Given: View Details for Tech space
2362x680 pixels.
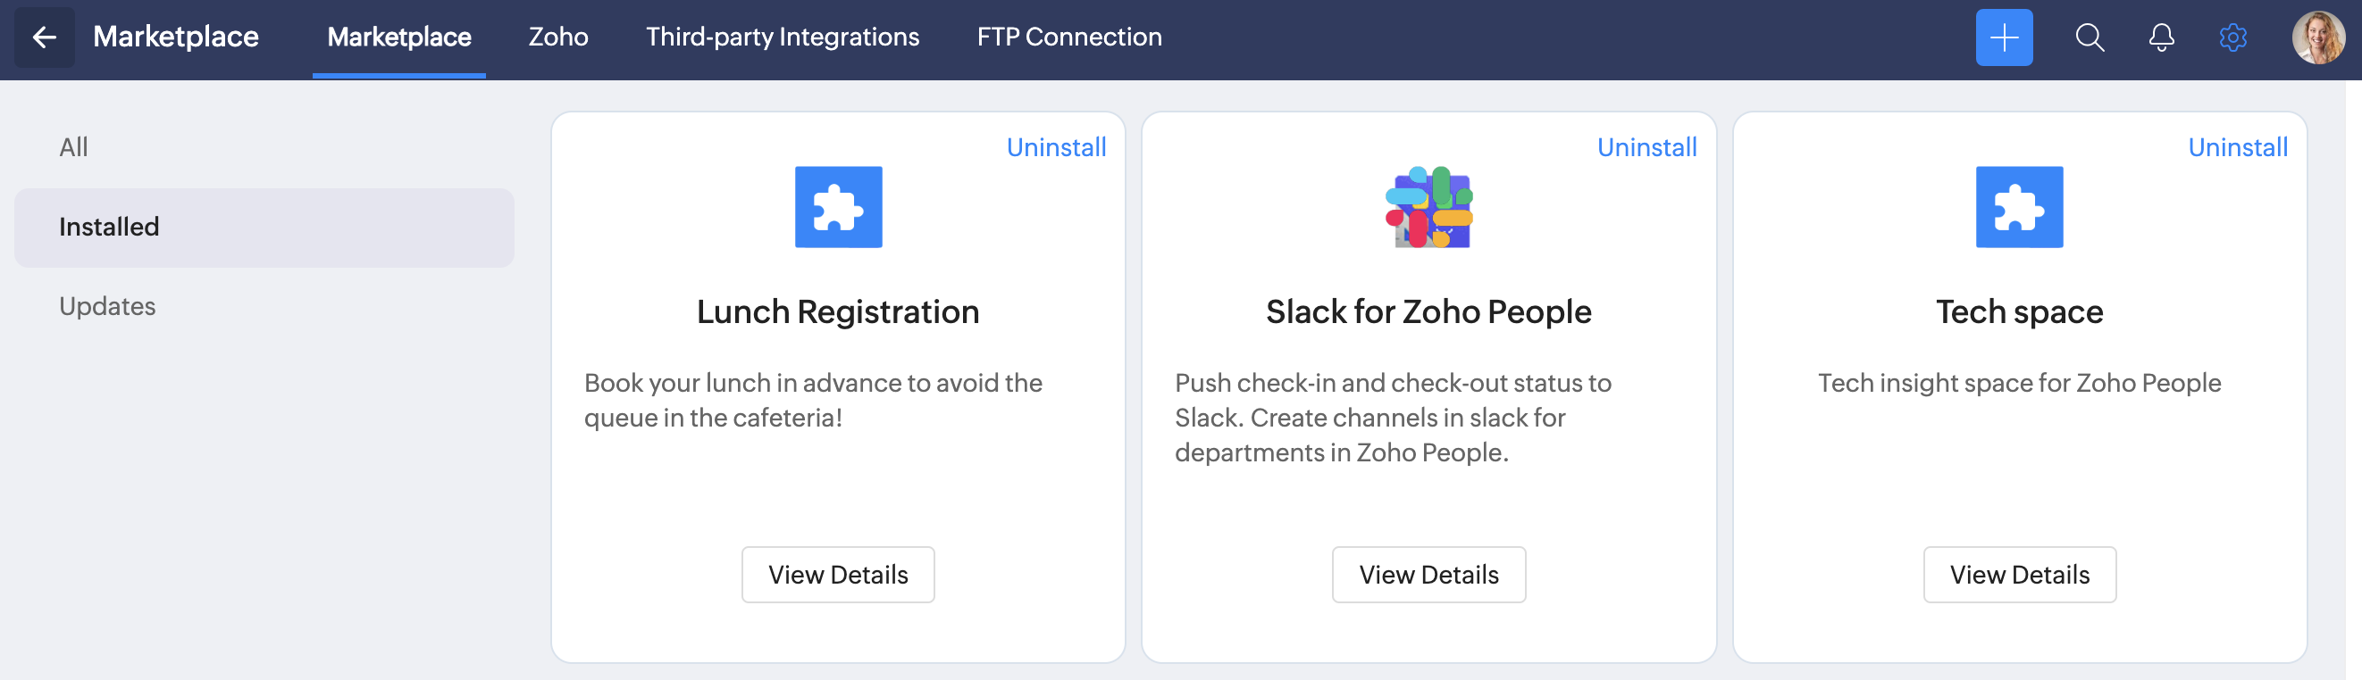Looking at the screenshot, I should [x=2019, y=575].
